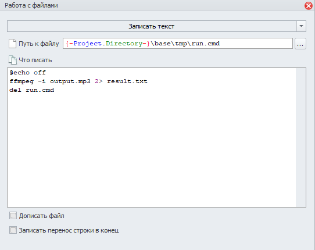
Task: Tick the Дописать файл checkbox
Action: [x=13, y=216]
